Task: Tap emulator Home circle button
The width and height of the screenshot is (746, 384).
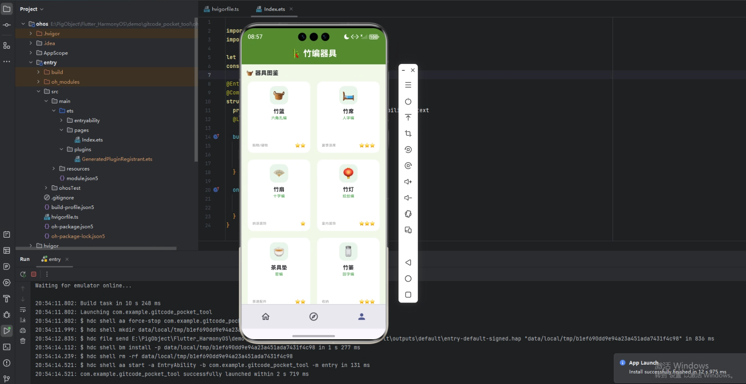Action: (x=408, y=278)
